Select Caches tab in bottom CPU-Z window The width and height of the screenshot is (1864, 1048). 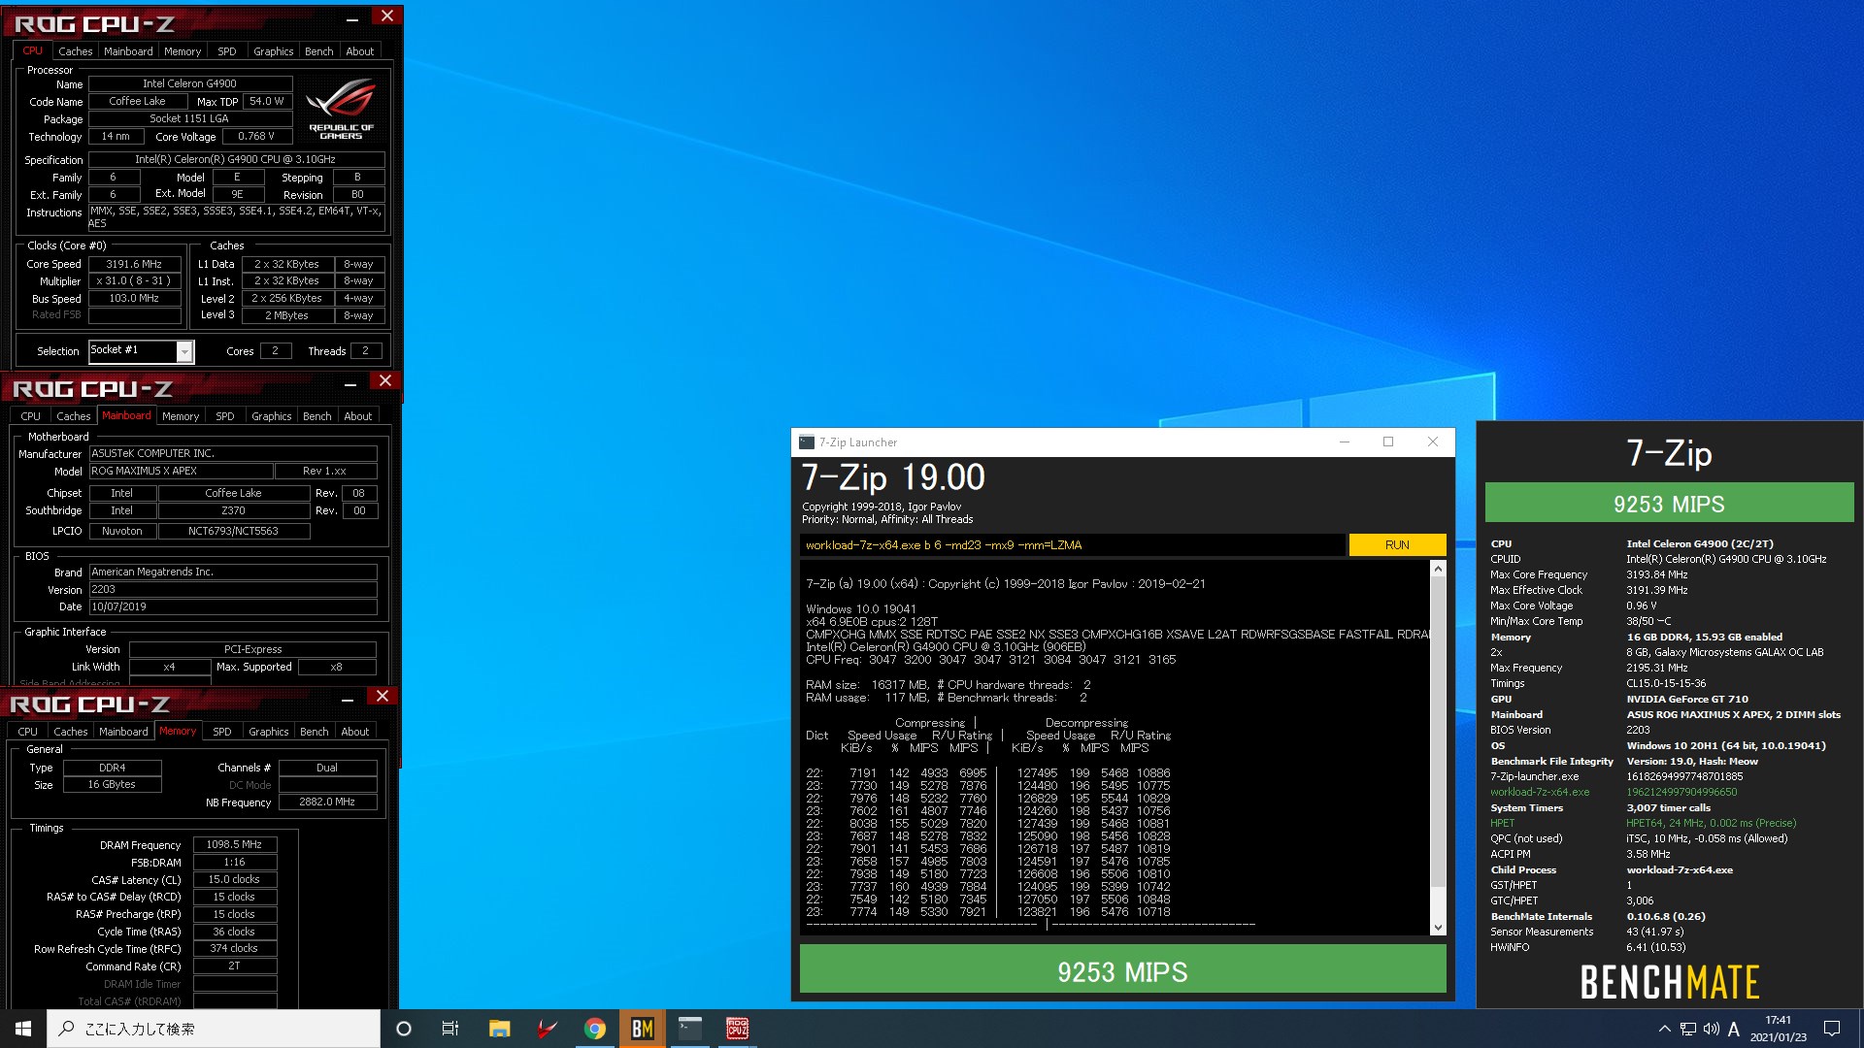point(71,732)
